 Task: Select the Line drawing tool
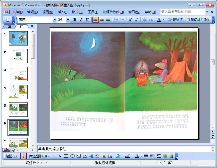tap(53, 156)
